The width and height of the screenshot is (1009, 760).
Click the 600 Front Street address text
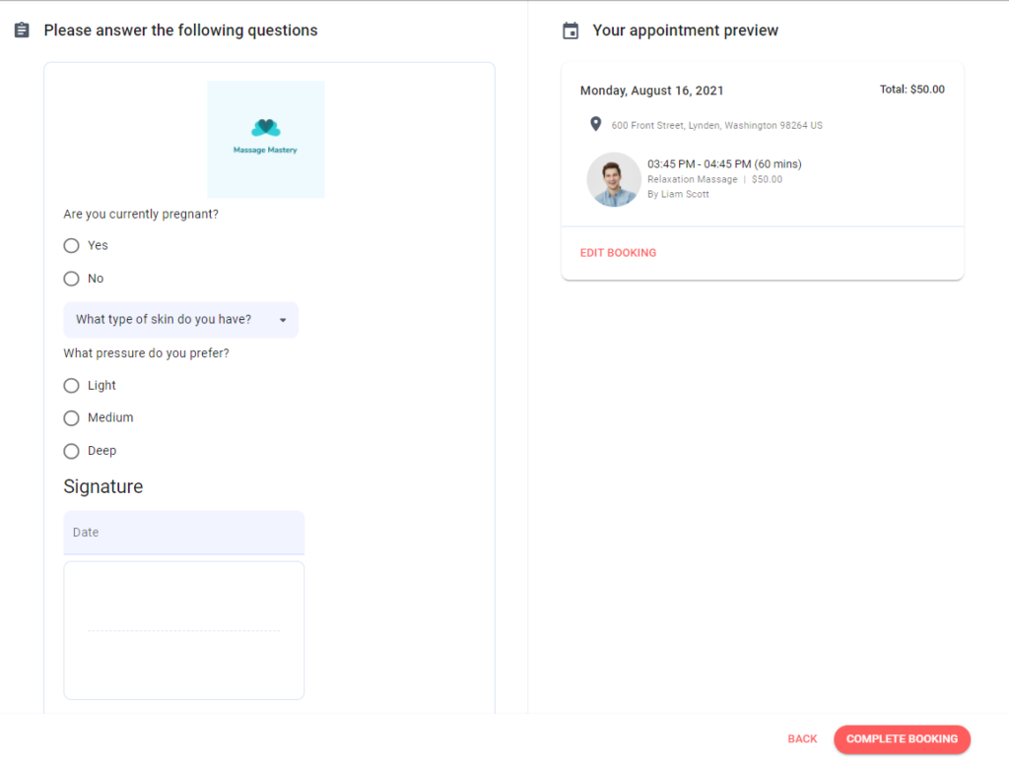[717, 125]
